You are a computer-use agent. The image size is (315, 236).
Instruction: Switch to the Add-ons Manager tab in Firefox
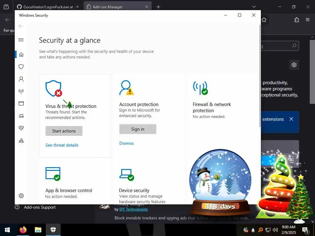click(118, 7)
